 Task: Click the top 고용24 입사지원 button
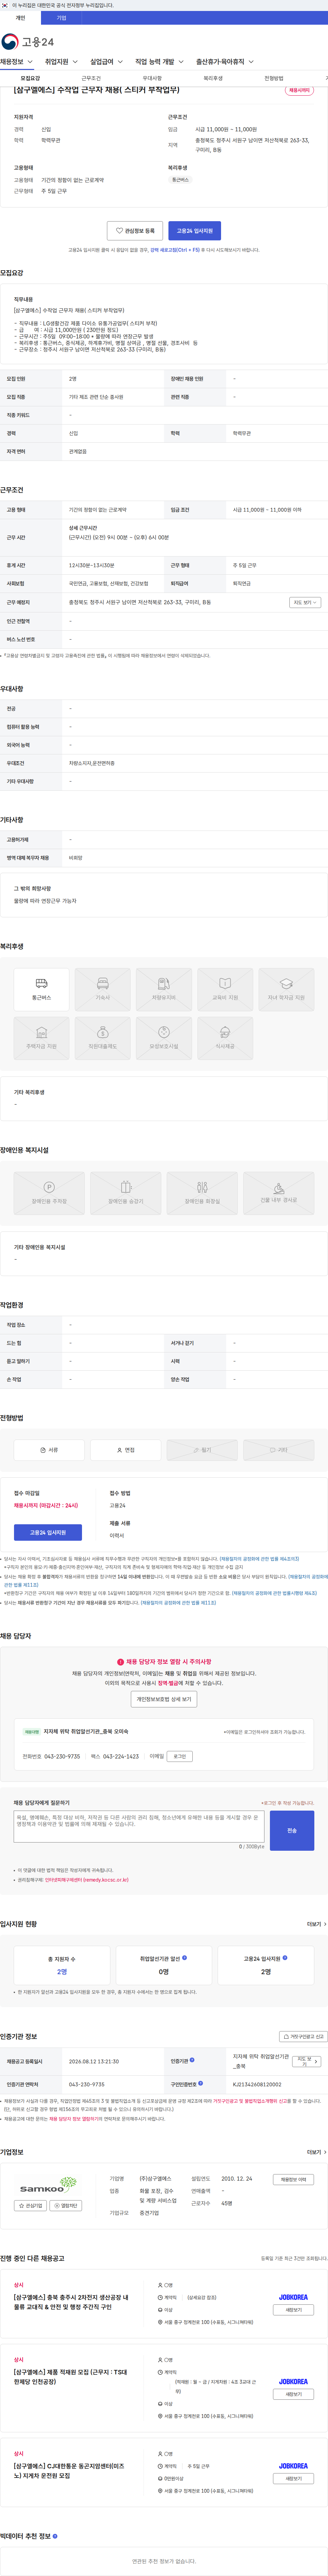(x=194, y=231)
